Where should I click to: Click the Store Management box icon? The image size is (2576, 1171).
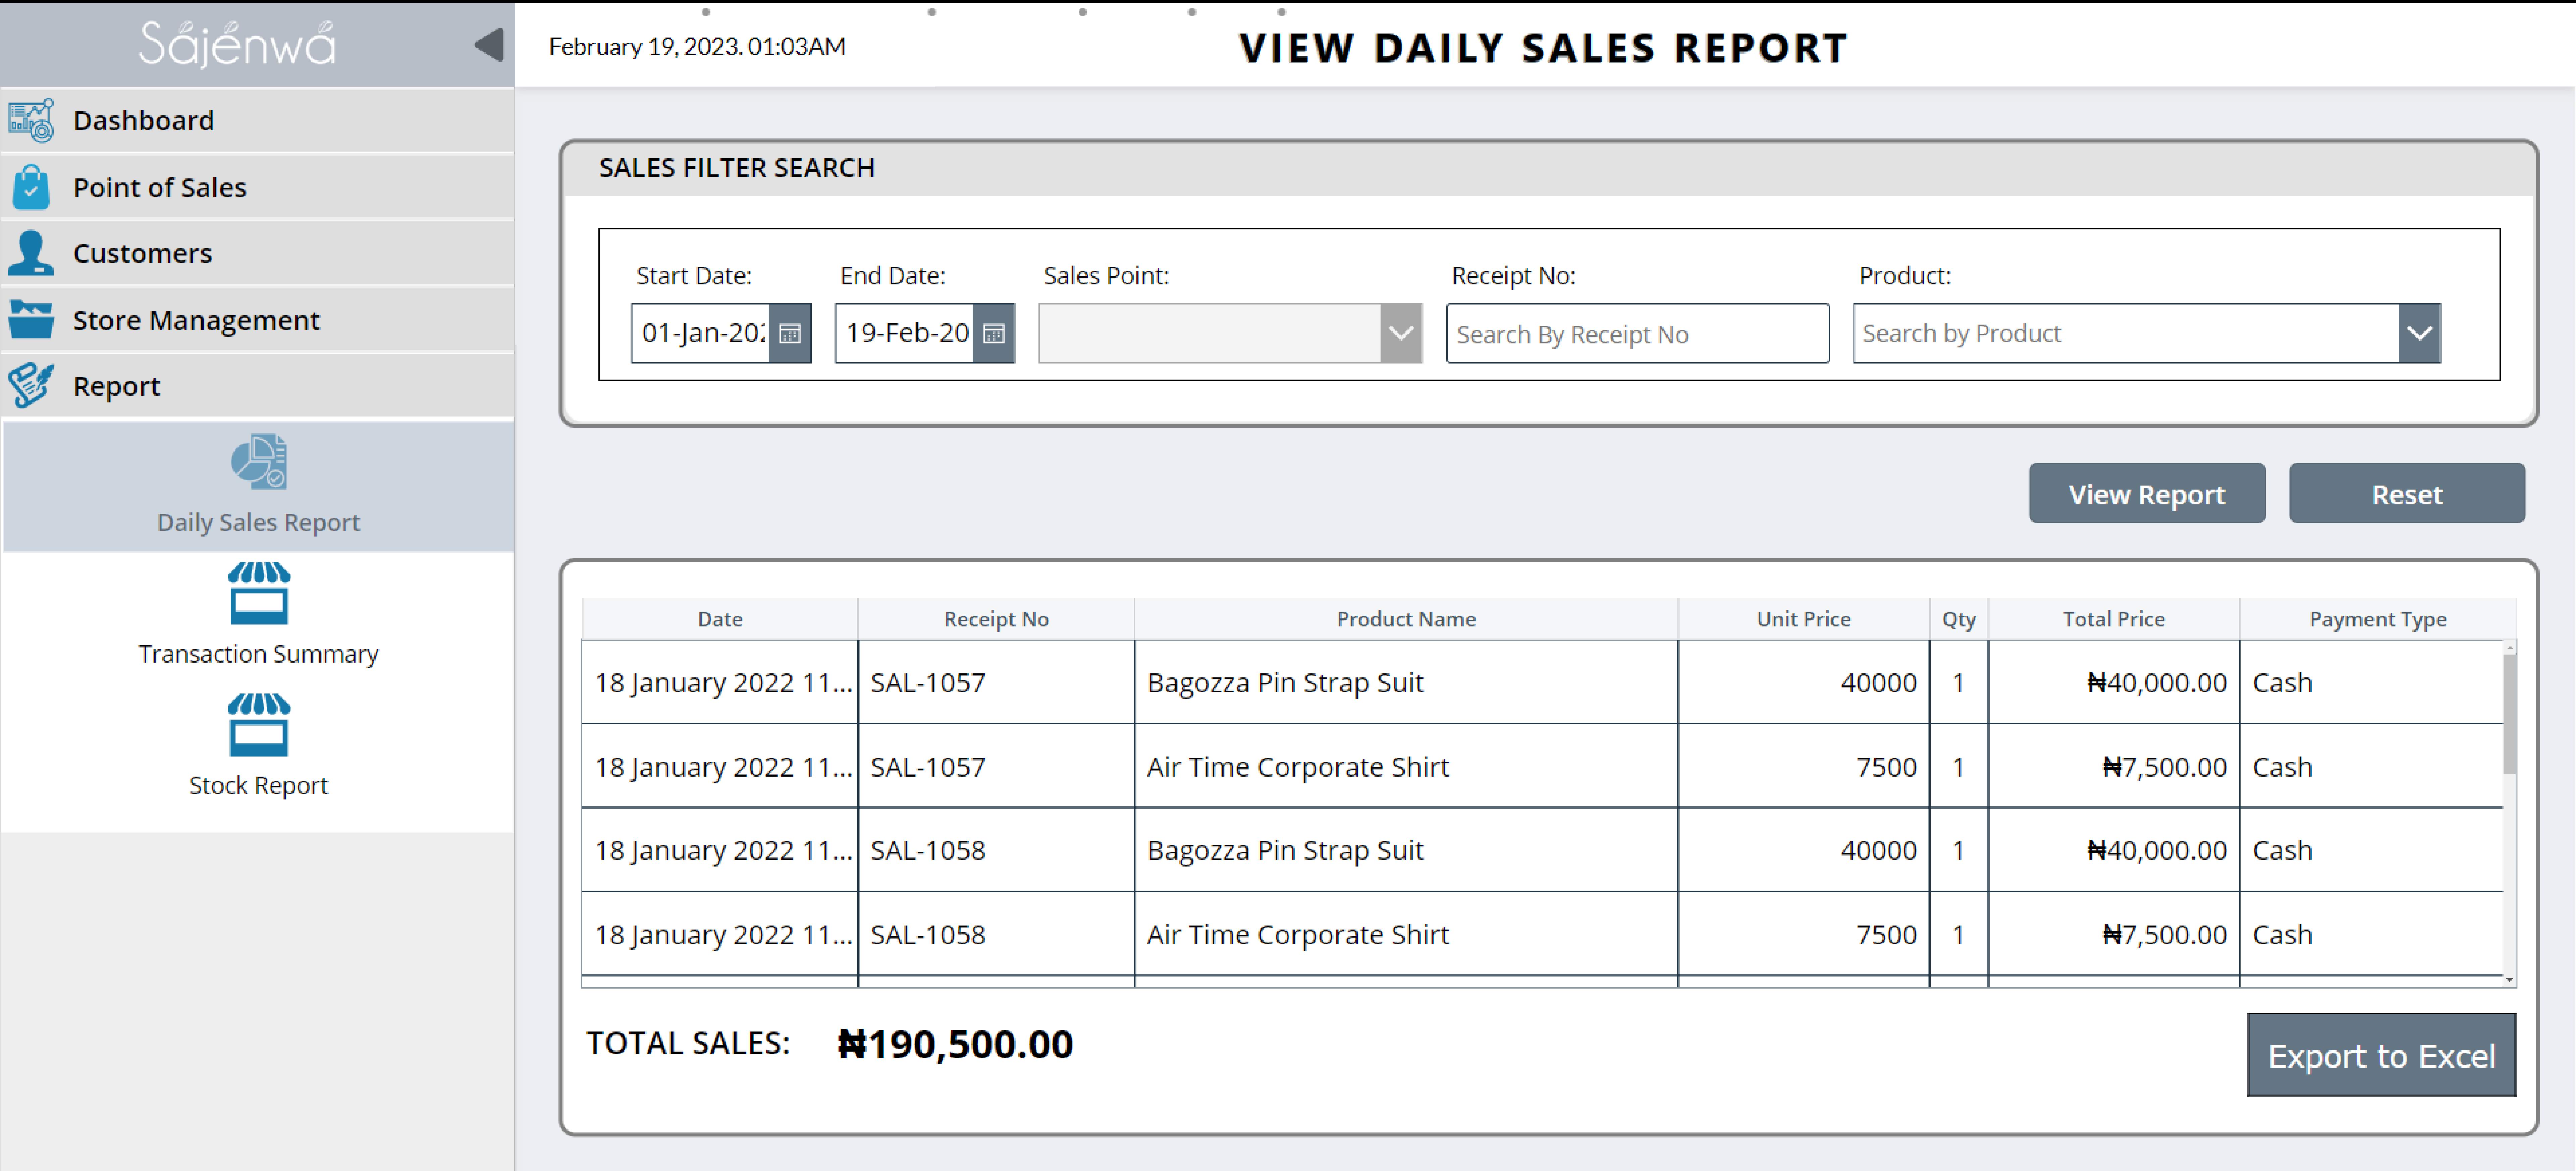point(31,320)
